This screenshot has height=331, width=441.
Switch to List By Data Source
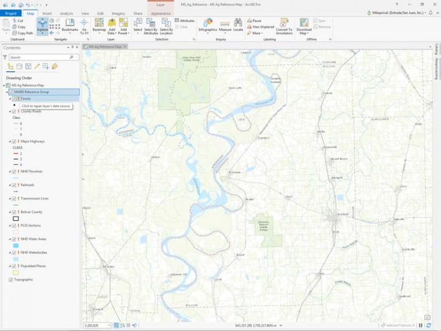click(x=20, y=67)
